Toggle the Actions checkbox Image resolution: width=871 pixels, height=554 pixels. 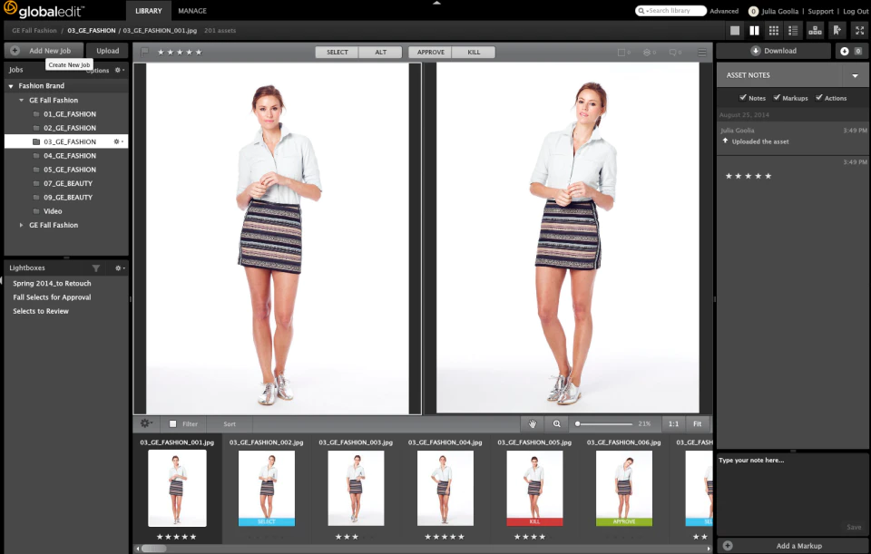pos(818,98)
